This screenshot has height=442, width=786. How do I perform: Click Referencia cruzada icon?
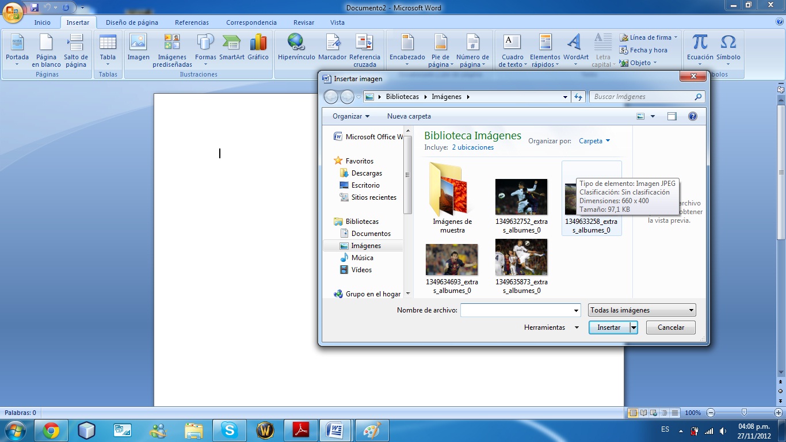[365, 51]
